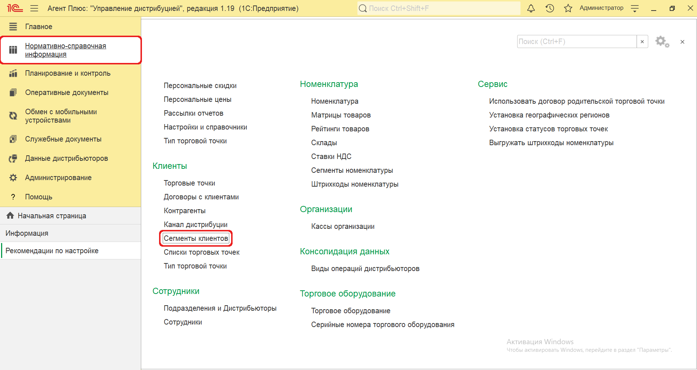The width and height of the screenshot is (697, 370).
Task: Open Торговое оборудование catalog link
Action: (351, 311)
